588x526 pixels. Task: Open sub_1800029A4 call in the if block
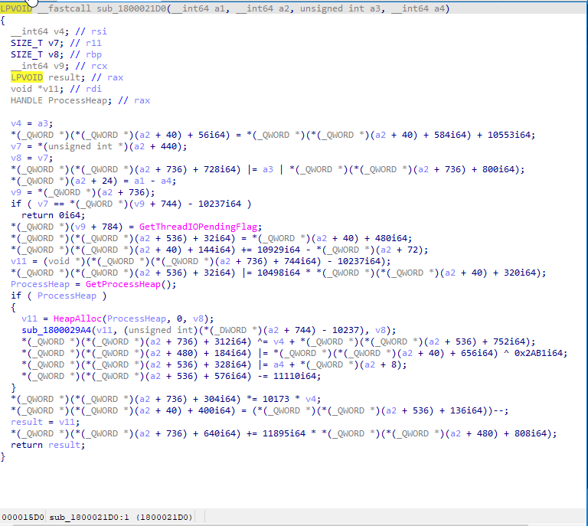(56, 330)
